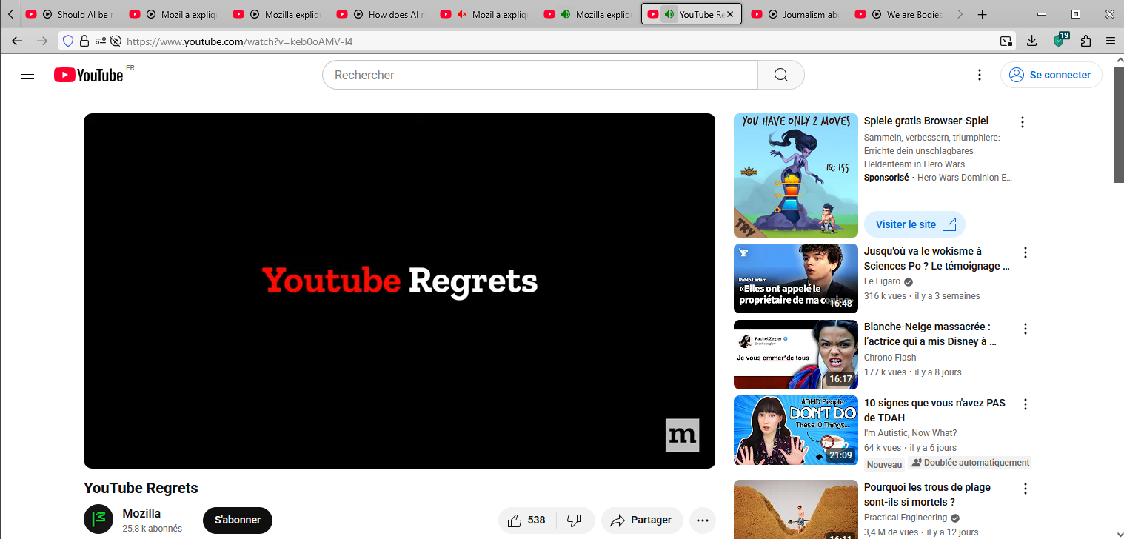
Task: Like the video with 538 likes
Action: [526, 520]
